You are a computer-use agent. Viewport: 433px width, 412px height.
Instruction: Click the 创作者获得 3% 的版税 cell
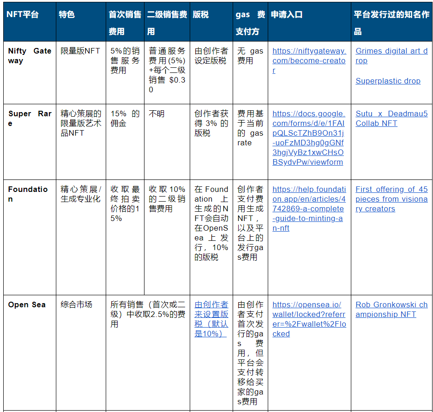(x=211, y=142)
